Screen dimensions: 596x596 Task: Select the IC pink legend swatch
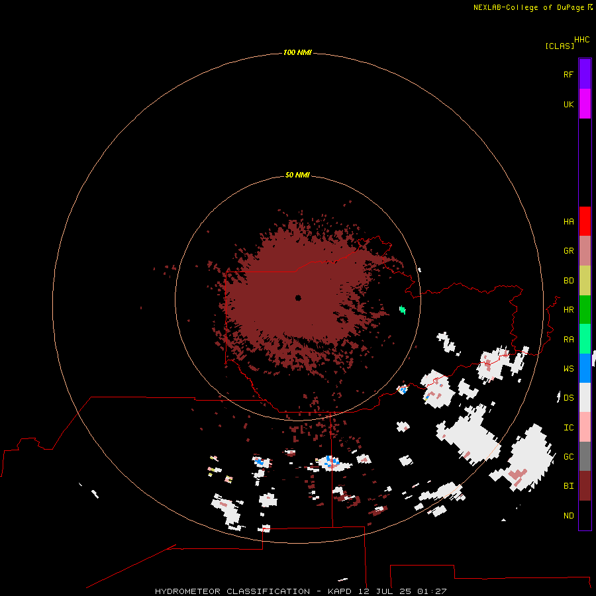point(585,427)
